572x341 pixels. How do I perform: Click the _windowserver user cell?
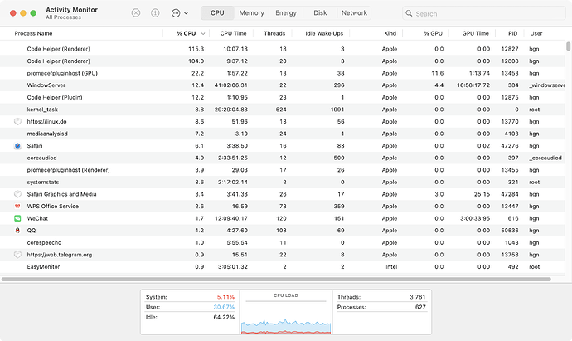click(x=547, y=85)
